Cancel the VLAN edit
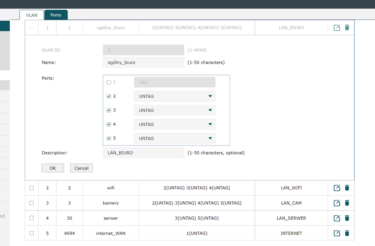 point(81,168)
